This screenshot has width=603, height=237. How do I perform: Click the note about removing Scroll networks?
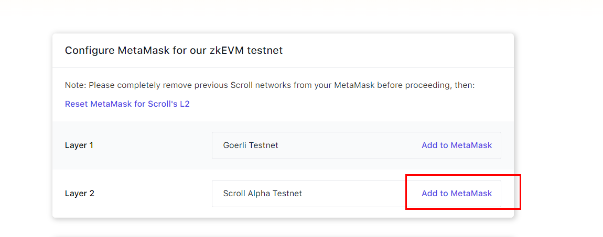(270, 85)
